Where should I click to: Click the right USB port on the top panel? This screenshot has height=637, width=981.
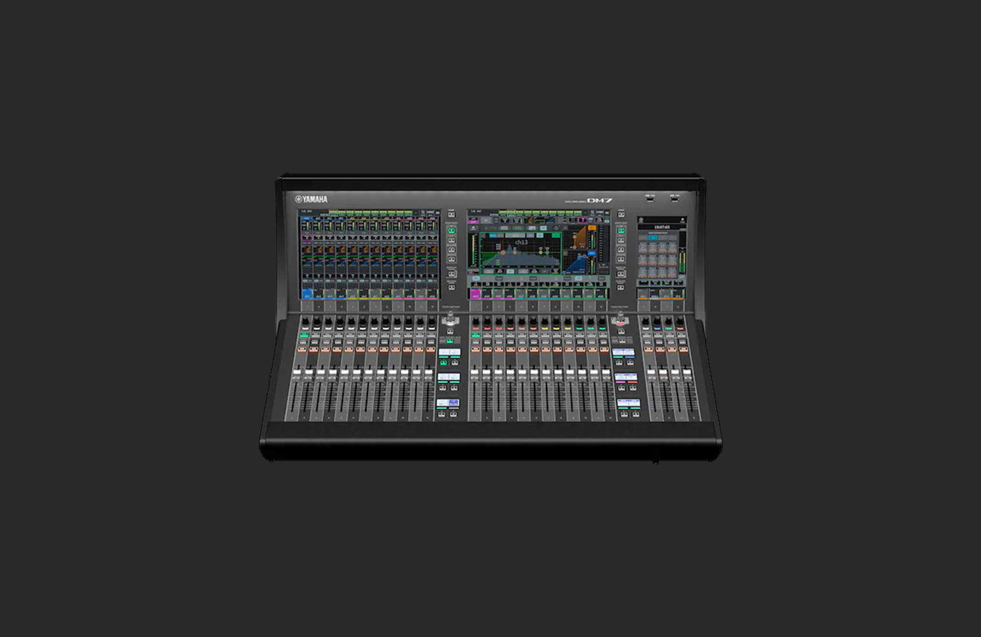(x=675, y=198)
